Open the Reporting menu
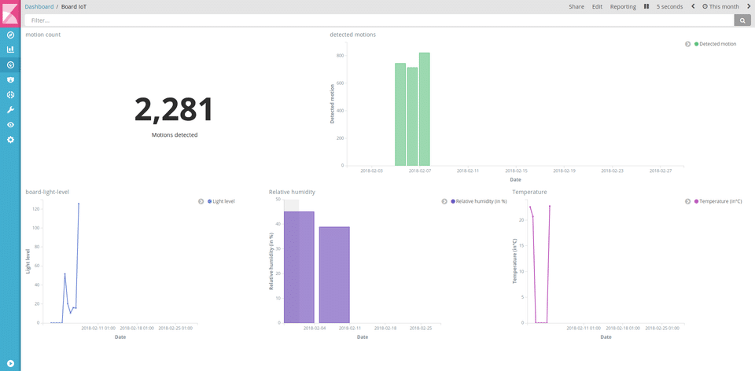The image size is (755, 371). click(623, 6)
